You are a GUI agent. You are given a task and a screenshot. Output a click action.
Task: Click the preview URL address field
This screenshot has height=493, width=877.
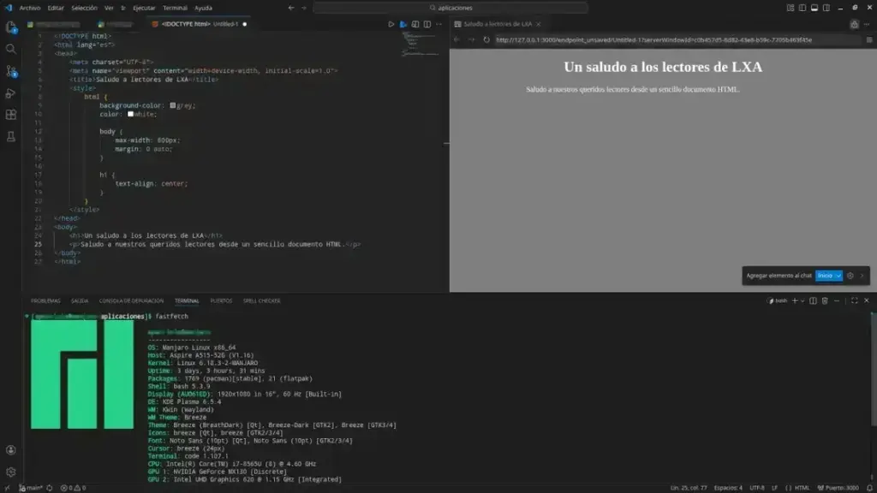click(x=677, y=39)
